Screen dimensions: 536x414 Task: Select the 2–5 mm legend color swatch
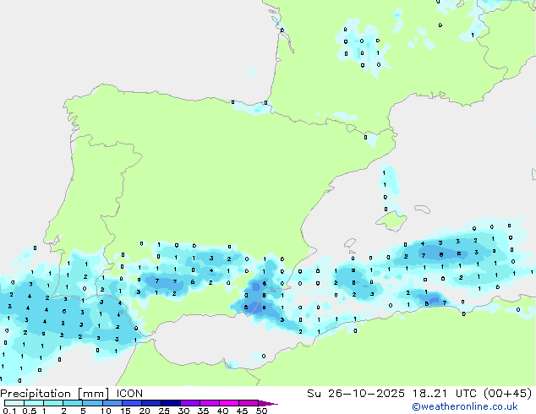coord(73,403)
